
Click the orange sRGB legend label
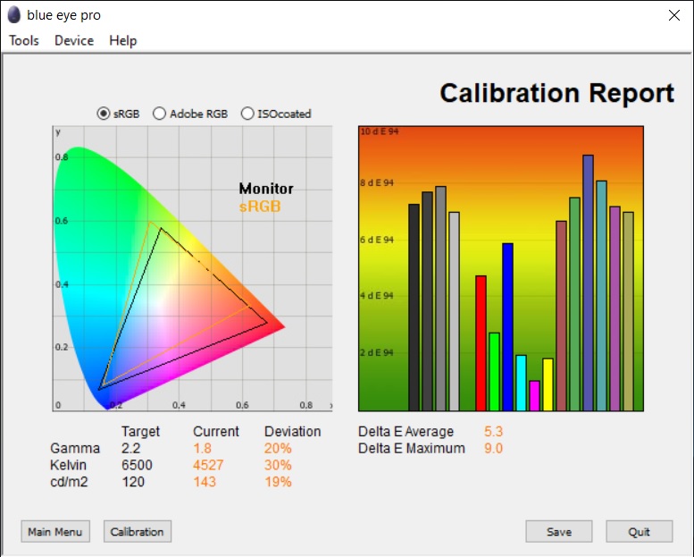pos(259,207)
